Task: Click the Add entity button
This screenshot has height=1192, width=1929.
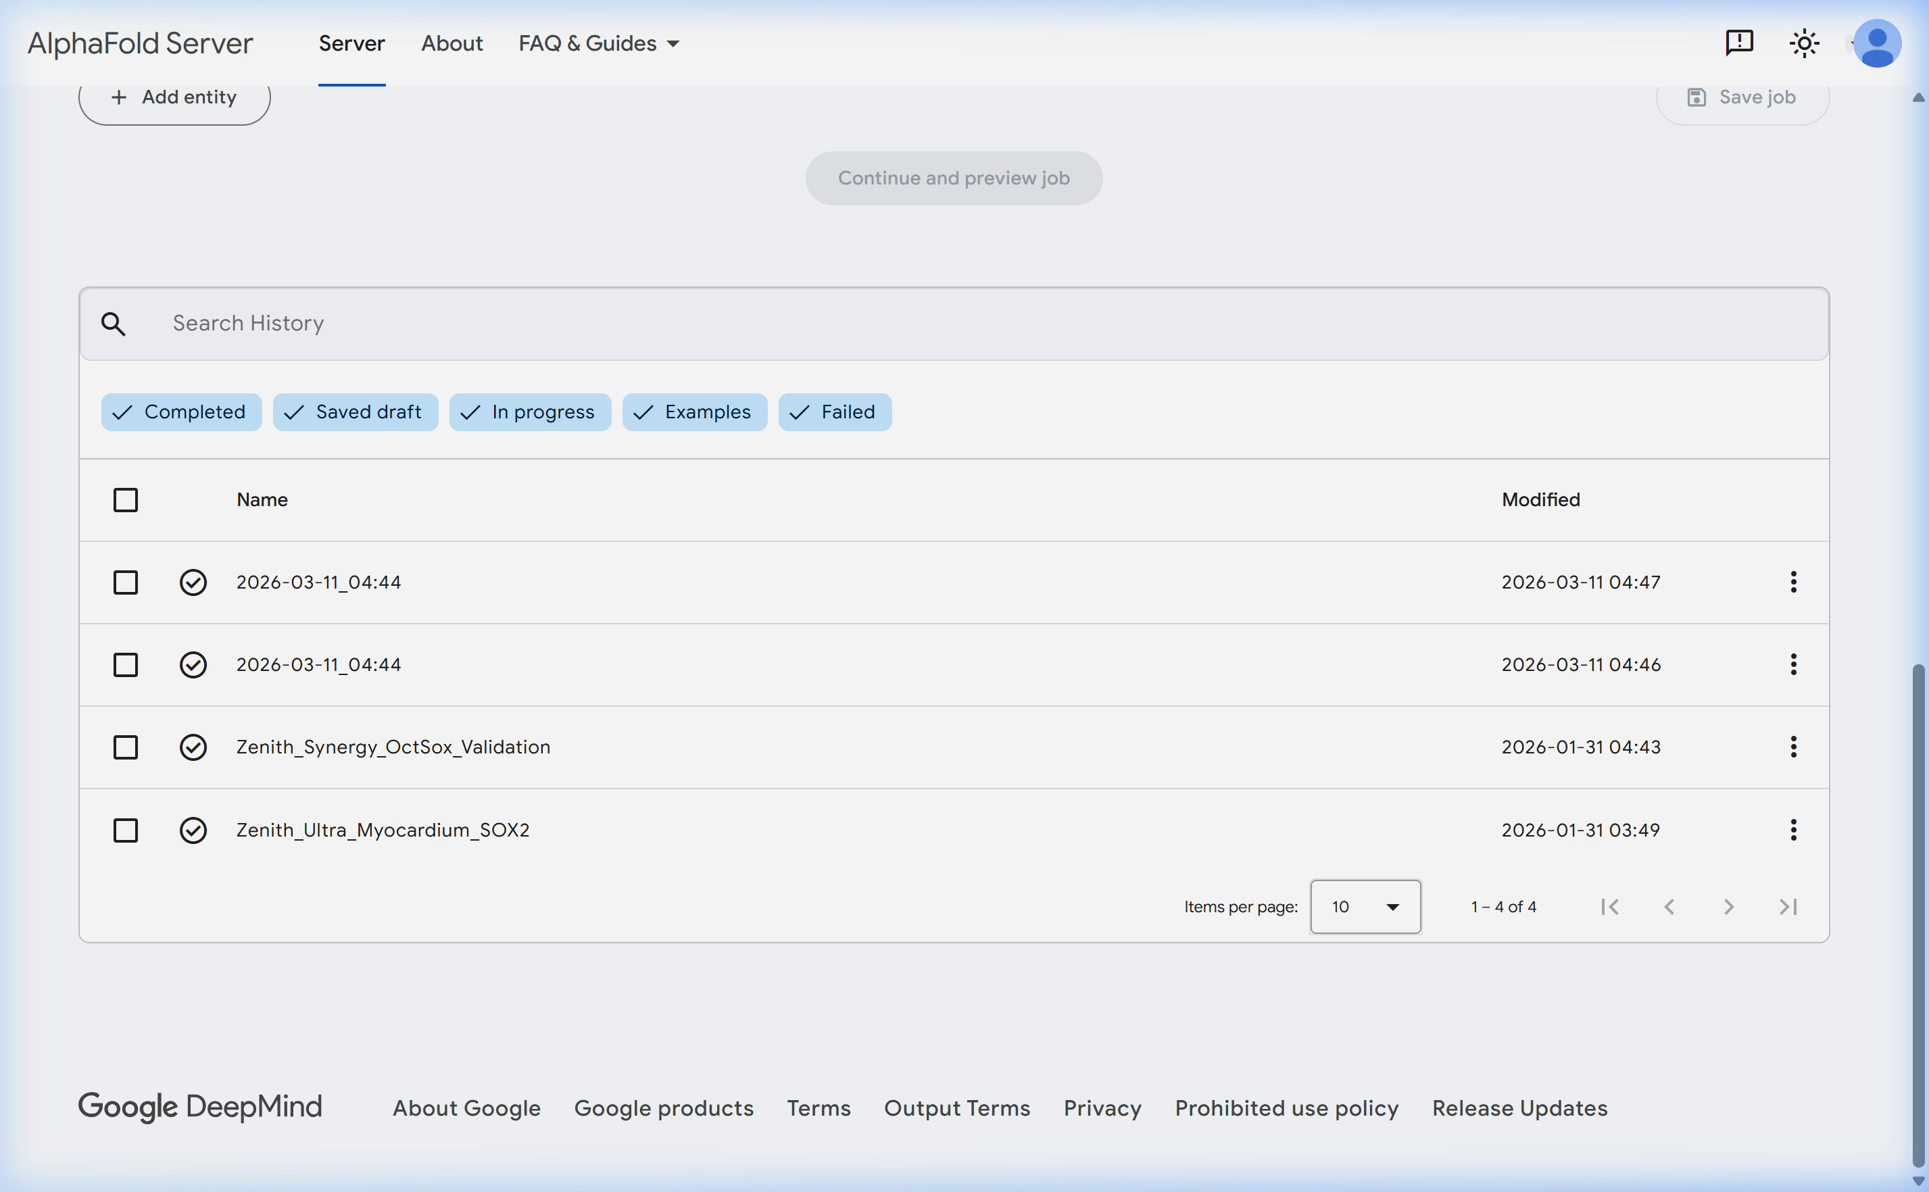Action: point(174,98)
